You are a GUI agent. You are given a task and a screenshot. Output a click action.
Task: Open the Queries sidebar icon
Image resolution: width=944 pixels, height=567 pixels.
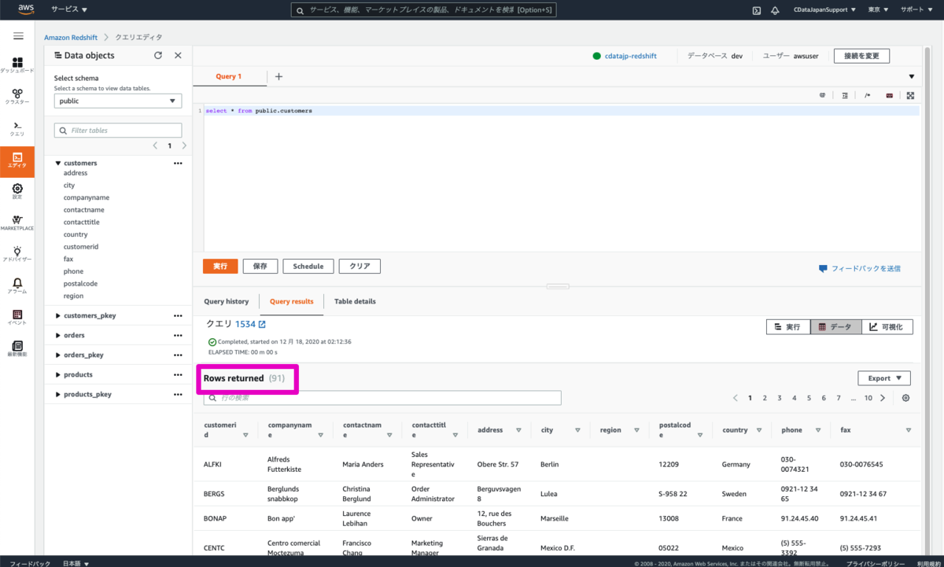pos(17,128)
